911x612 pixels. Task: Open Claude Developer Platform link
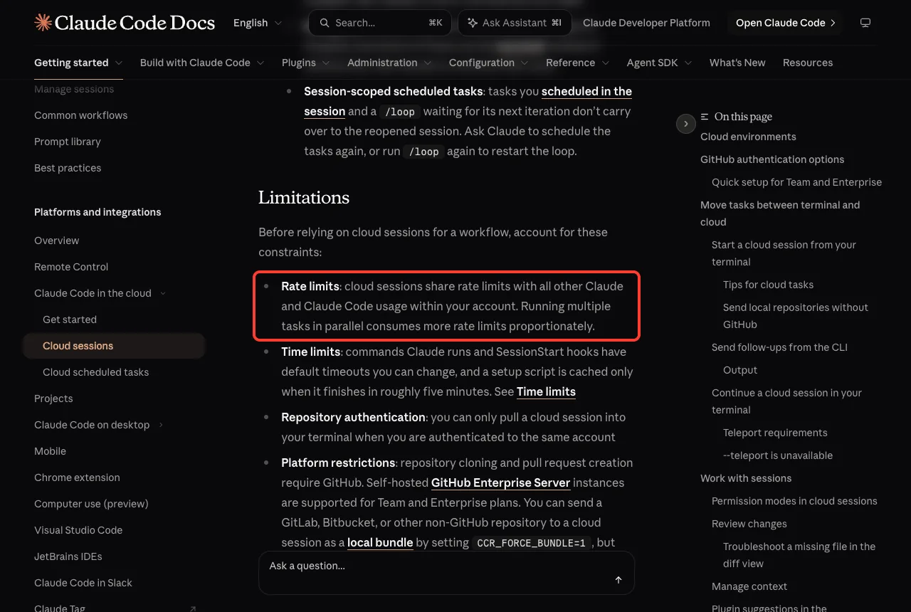pyautogui.click(x=646, y=23)
